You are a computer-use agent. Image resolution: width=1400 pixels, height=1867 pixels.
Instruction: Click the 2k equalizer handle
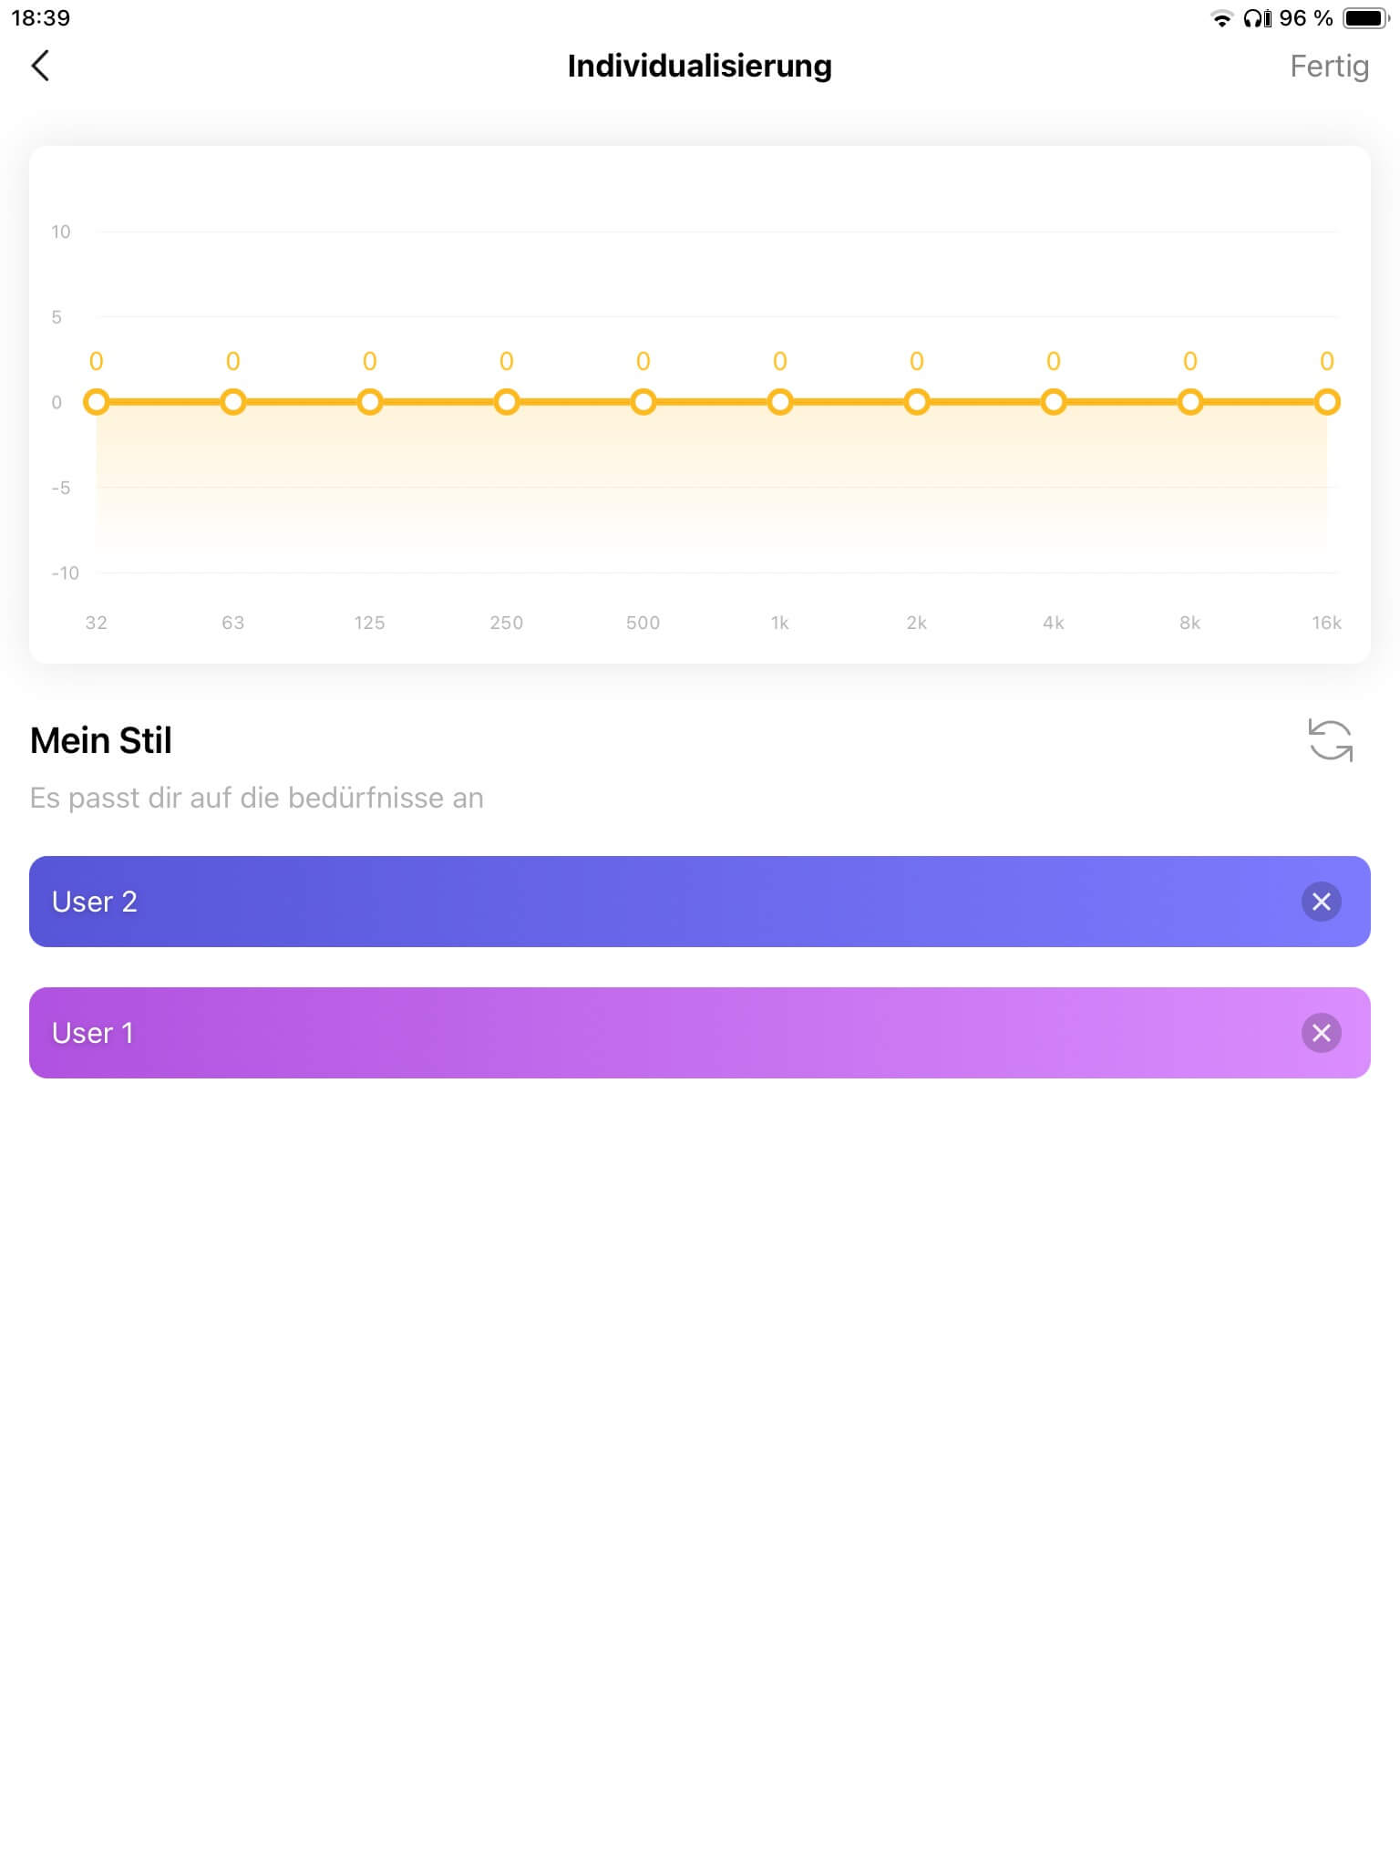[x=917, y=402]
